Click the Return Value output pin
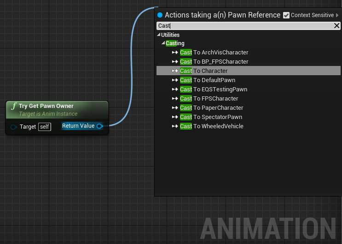The height and width of the screenshot is (244, 342). pyautogui.click(x=99, y=126)
